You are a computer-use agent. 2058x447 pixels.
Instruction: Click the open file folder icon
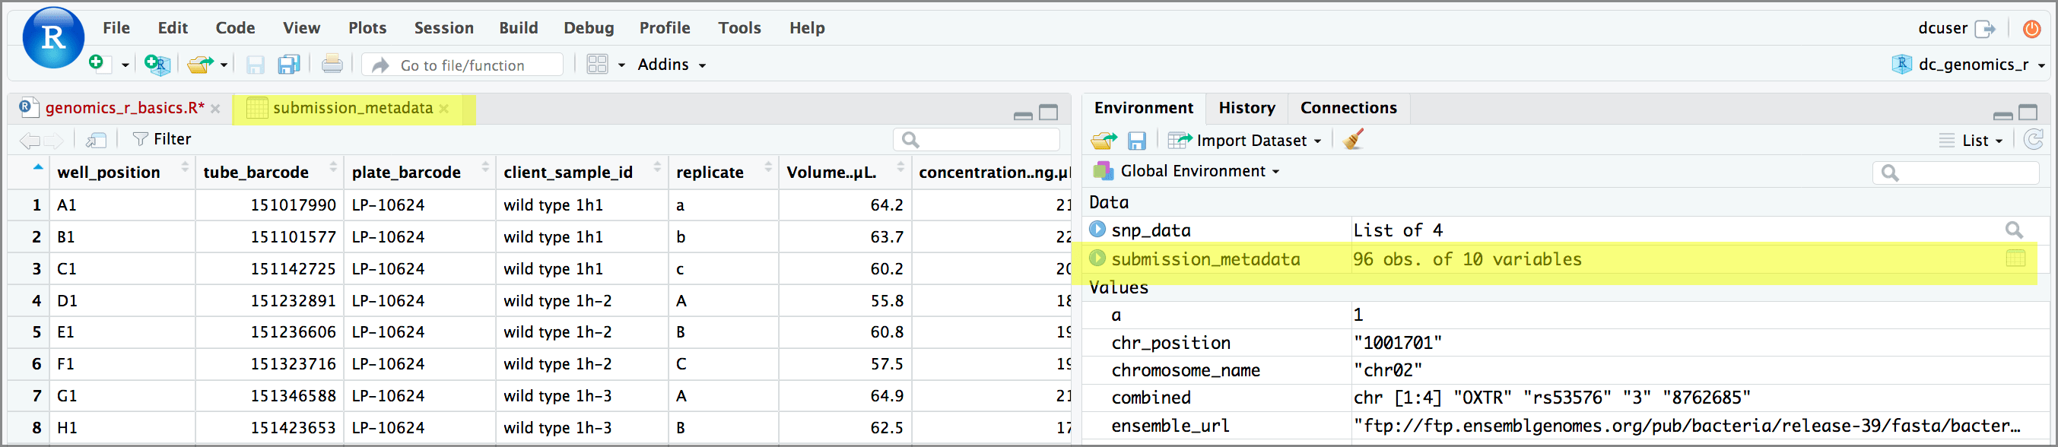click(x=200, y=64)
